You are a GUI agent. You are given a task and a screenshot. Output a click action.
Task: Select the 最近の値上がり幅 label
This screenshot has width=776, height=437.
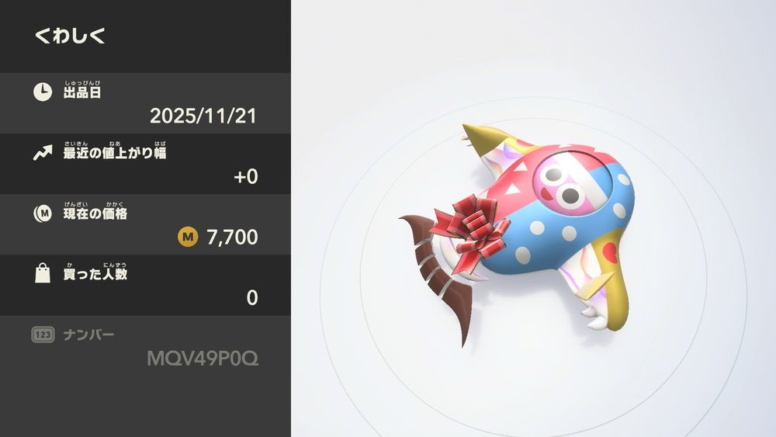115,153
